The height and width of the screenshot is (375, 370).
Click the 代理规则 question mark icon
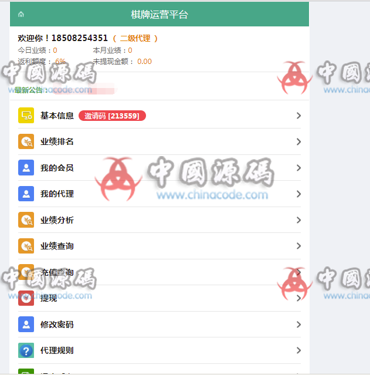coord(26,350)
